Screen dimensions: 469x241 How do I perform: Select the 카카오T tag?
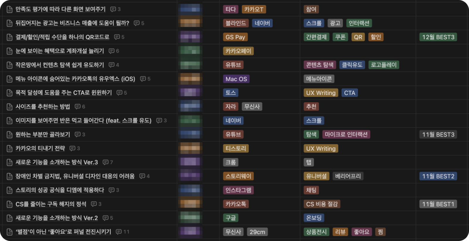[x=254, y=9]
